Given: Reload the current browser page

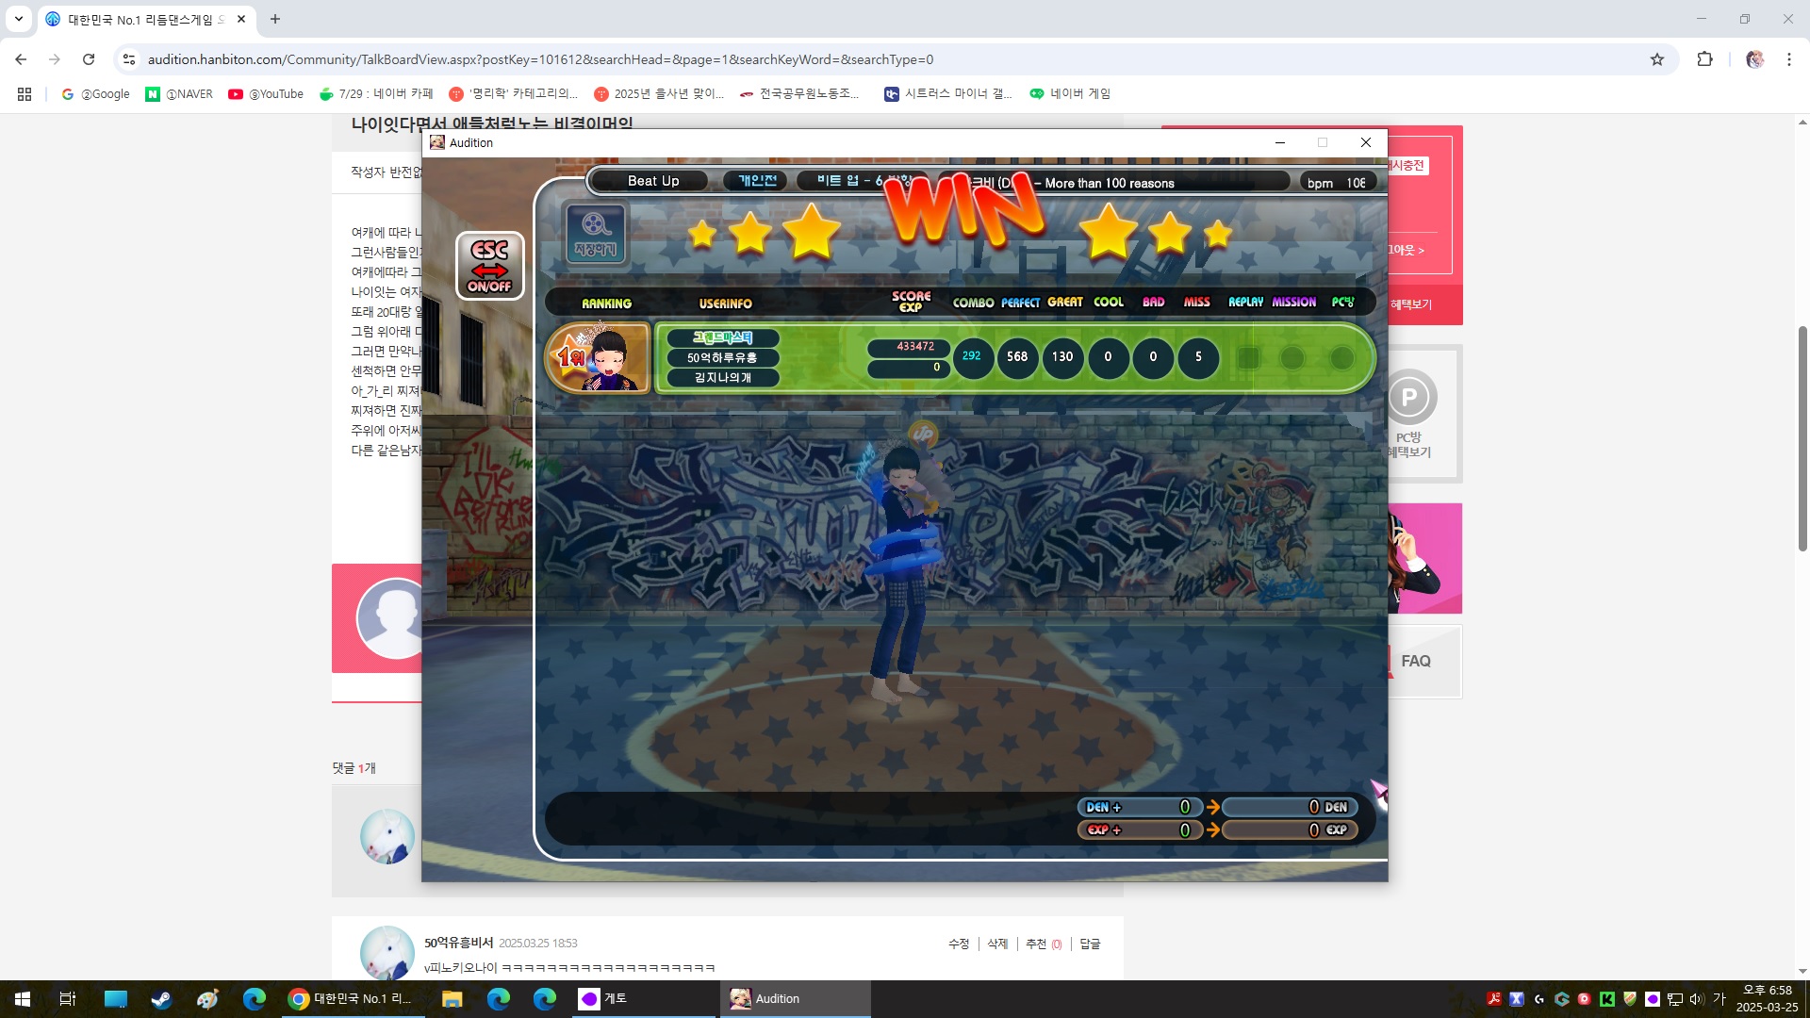Looking at the screenshot, I should pos(89,59).
